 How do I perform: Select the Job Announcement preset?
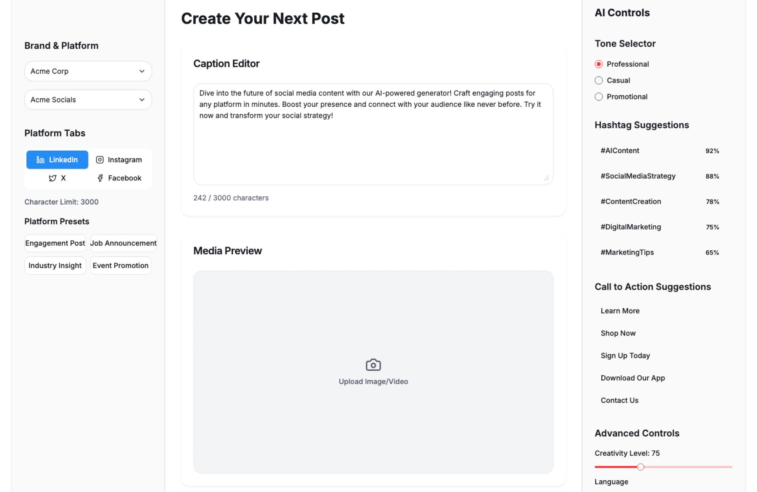pos(123,243)
